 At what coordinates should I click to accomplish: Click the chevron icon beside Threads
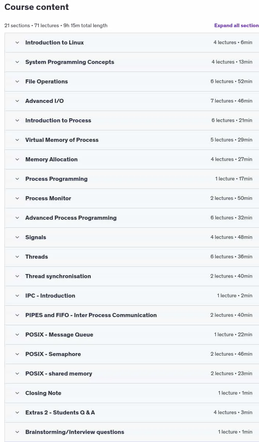coord(17,257)
